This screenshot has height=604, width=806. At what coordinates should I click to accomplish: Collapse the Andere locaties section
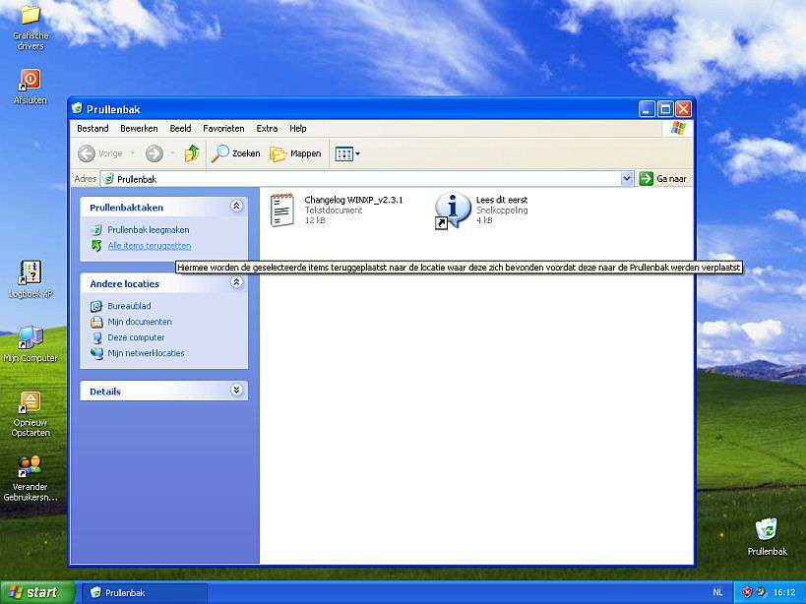tap(236, 283)
